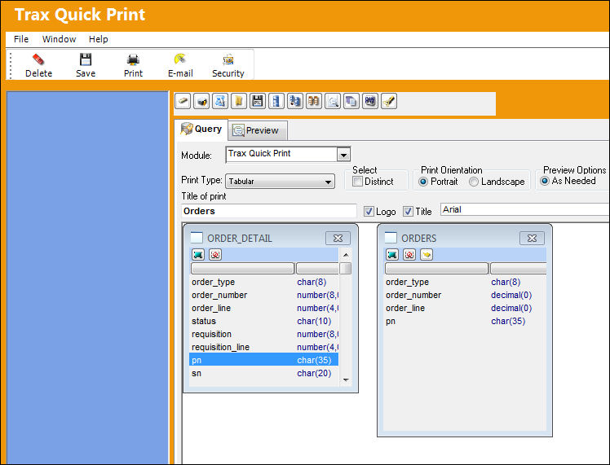This screenshot has height=465, width=610.
Task: Click red deselect icon in ORDERS table
Action: coord(409,255)
